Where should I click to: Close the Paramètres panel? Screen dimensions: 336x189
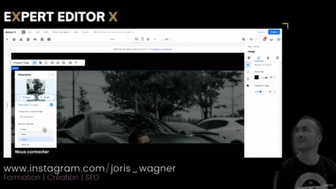coord(52,75)
